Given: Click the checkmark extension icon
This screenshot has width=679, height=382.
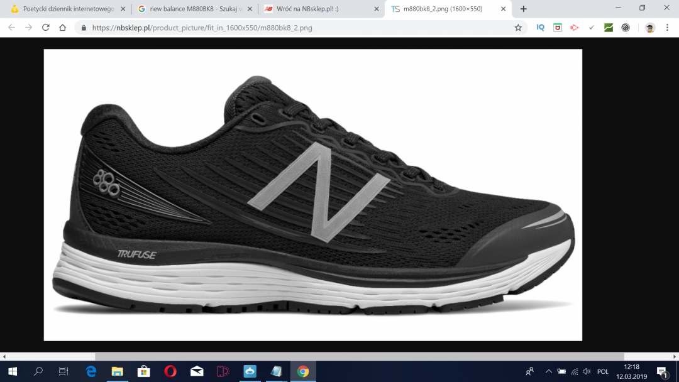Looking at the screenshot, I should (591, 28).
